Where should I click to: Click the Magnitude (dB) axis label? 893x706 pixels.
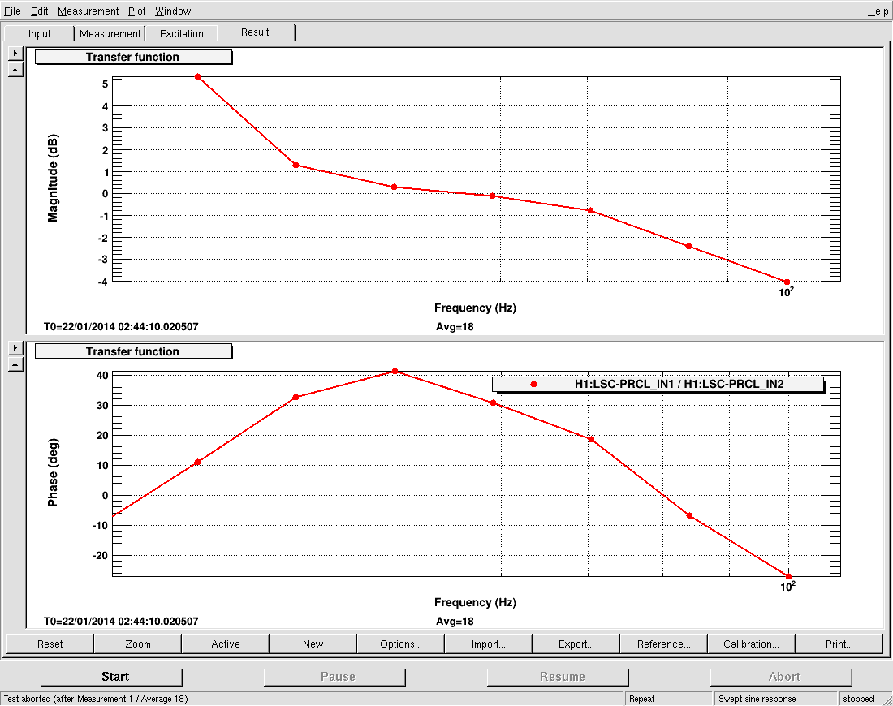tap(53, 178)
